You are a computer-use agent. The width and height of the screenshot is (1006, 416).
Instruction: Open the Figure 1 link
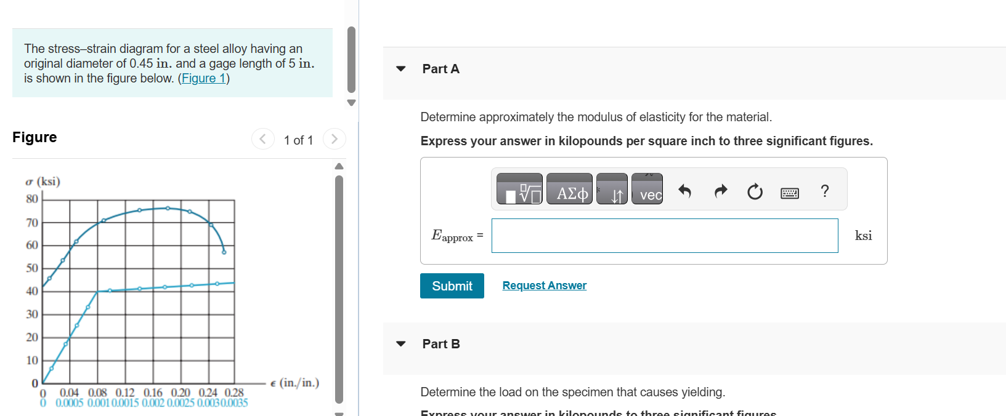[x=204, y=78]
